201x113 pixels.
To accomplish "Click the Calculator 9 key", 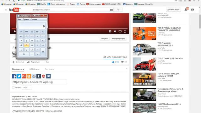I will click(x=32, y=41).
